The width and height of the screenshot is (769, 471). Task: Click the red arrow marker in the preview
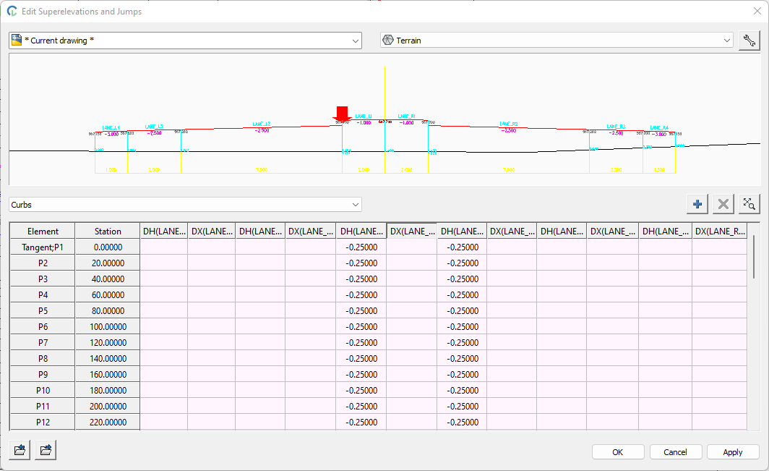pos(342,114)
